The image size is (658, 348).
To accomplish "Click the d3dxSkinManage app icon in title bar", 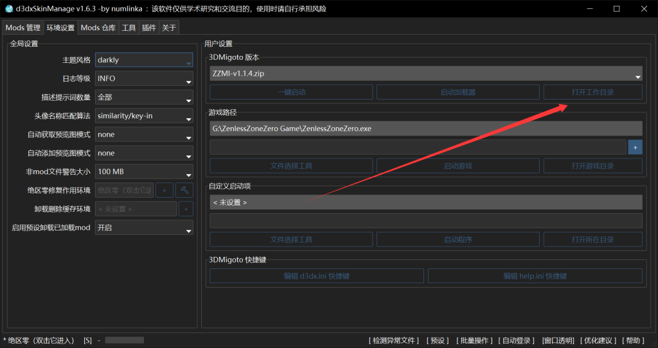I will (9, 9).
